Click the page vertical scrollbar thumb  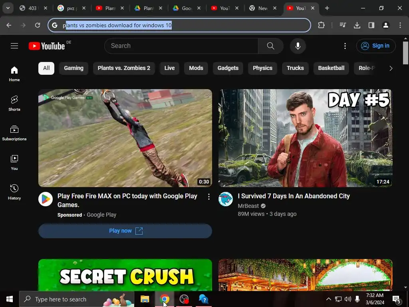[x=406, y=53]
